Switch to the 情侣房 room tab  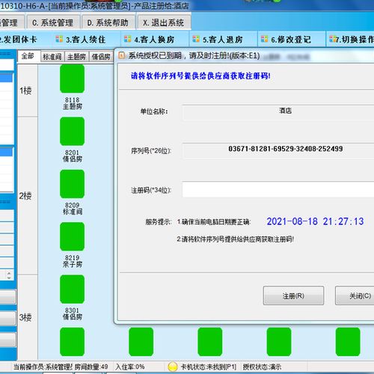[x=101, y=57]
